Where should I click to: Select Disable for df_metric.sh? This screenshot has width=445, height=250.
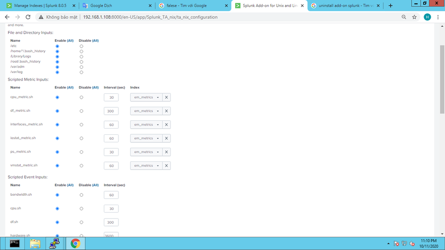coord(81,111)
